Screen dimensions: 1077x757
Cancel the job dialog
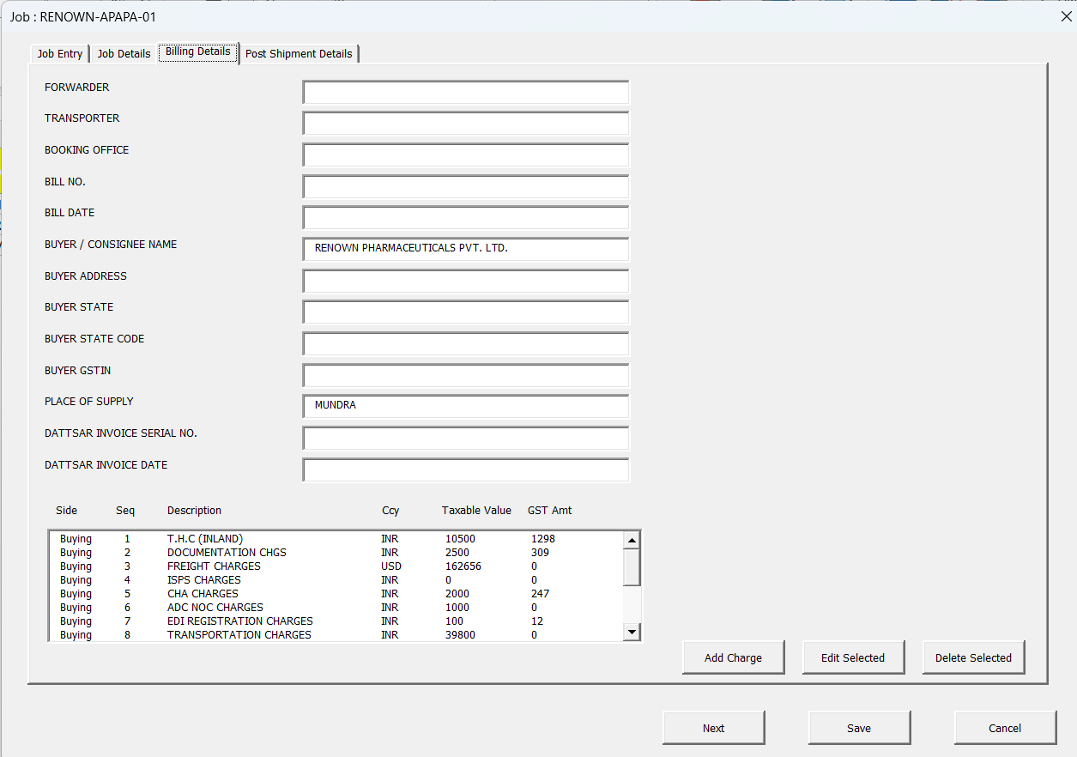1005,728
